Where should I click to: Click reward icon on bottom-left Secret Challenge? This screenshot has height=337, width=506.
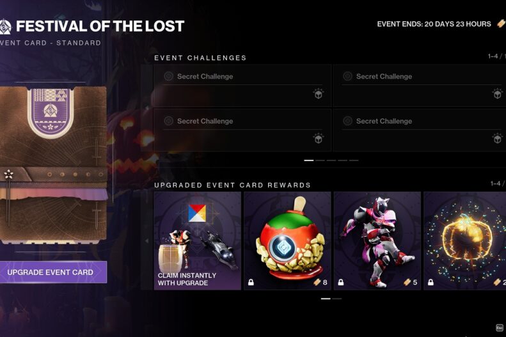coord(318,138)
